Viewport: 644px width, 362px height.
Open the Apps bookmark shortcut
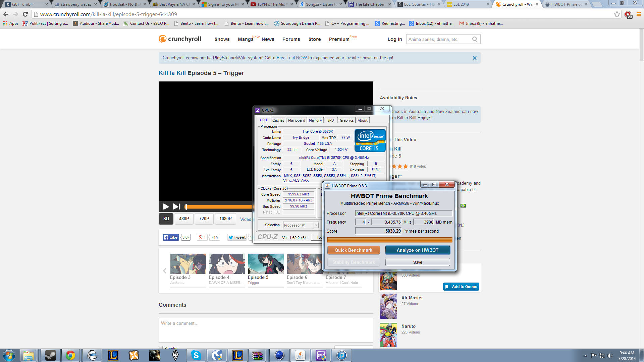coord(10,23)
